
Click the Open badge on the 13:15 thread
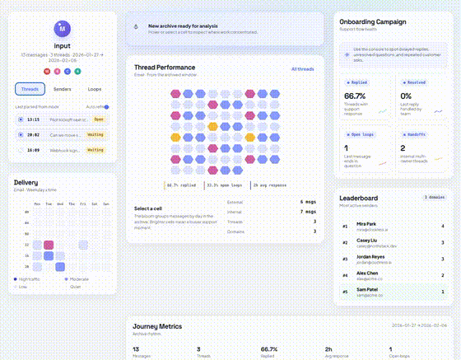point(99,119)
